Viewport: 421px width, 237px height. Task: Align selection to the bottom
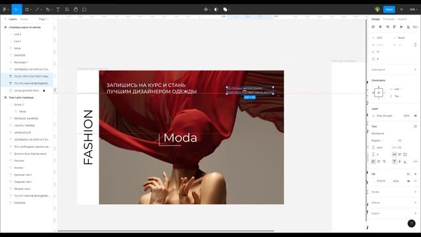[408, 27]
